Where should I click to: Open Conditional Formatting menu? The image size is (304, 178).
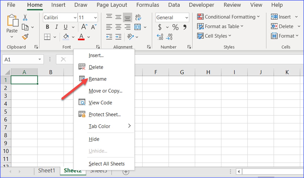pos(229,17)
